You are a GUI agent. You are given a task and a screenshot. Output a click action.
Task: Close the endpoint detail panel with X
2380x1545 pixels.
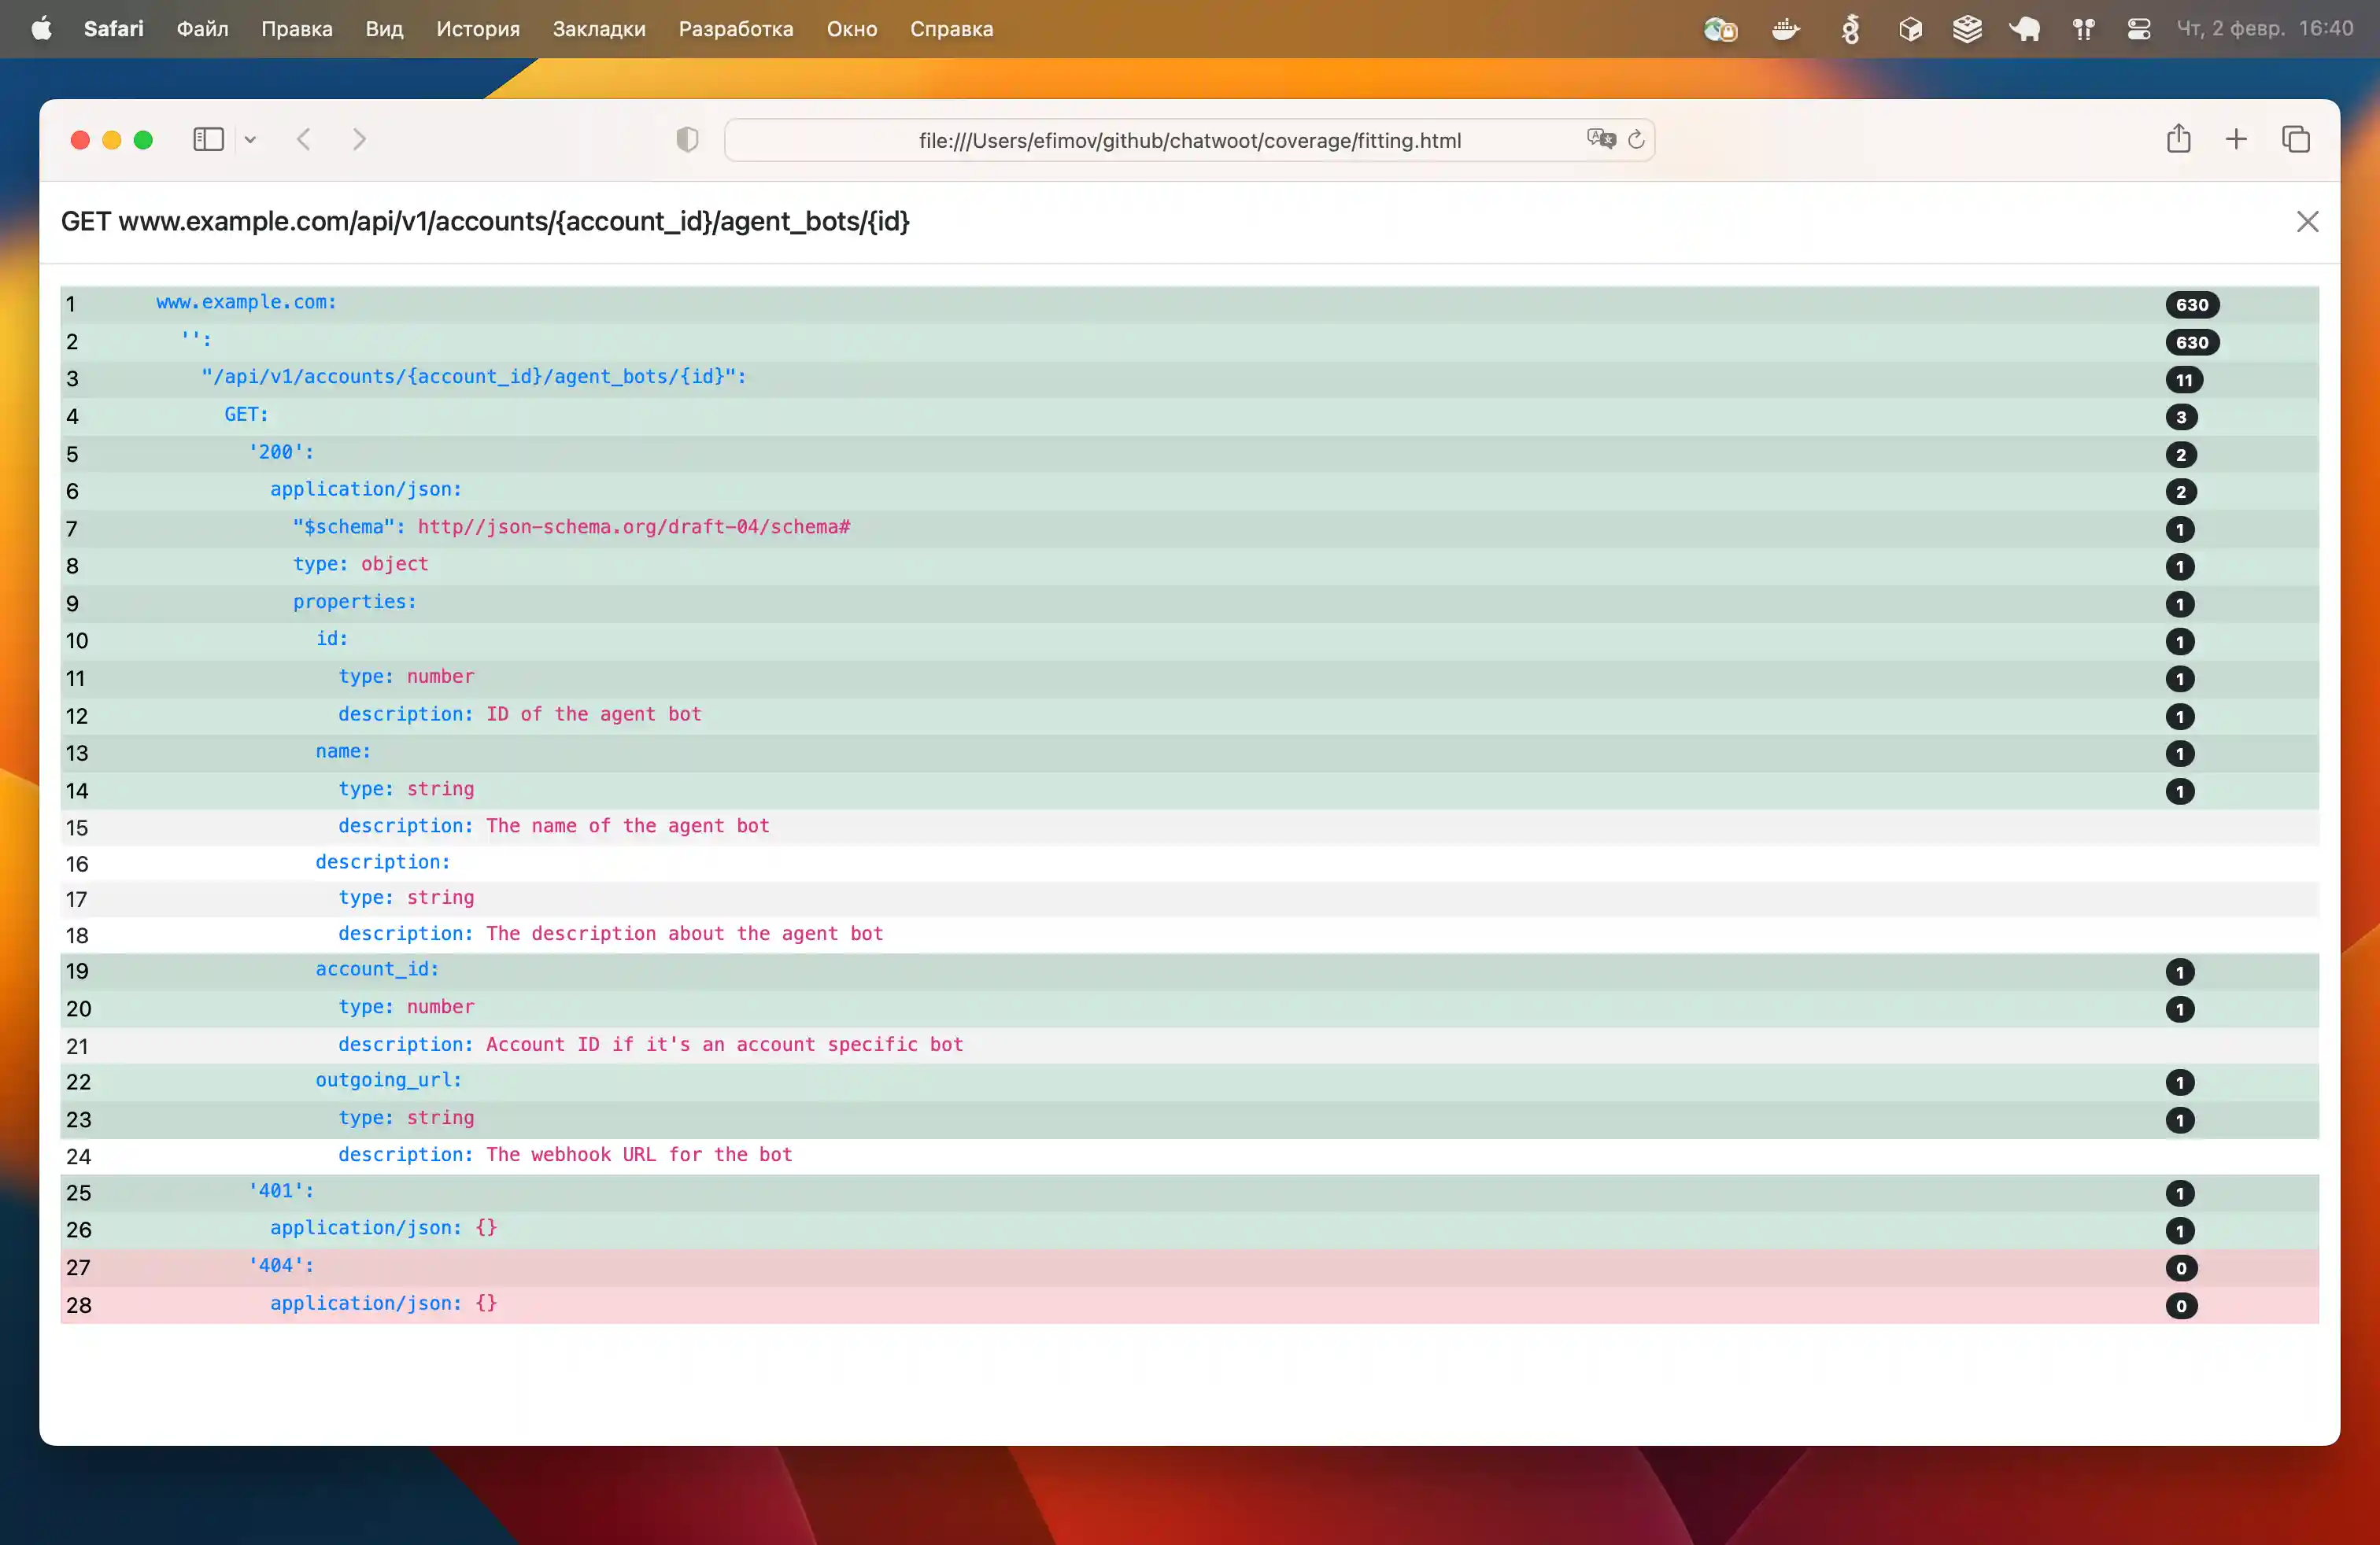(2307, 222)
